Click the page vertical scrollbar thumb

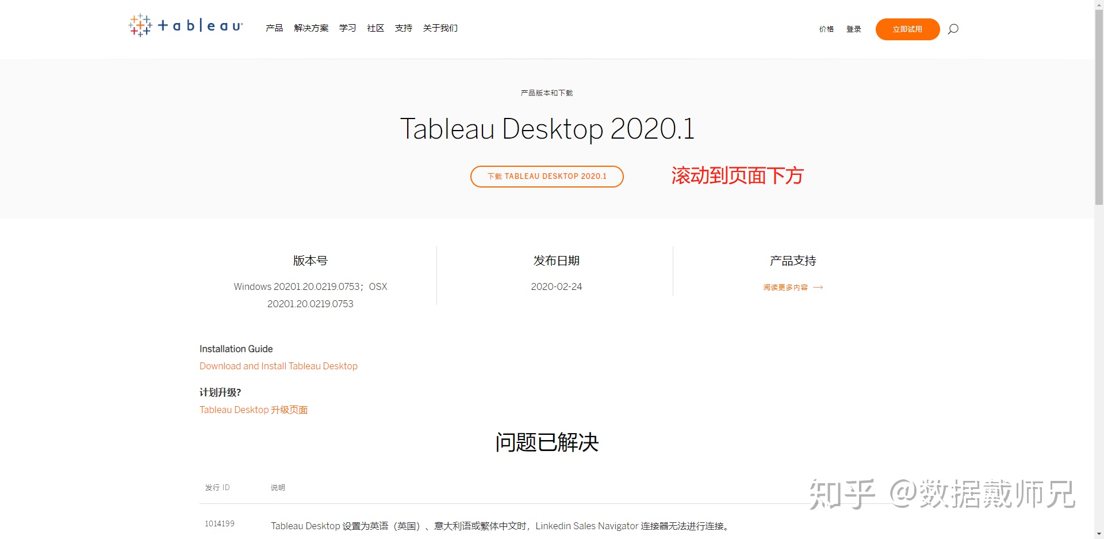click(x=1099, y=106)
